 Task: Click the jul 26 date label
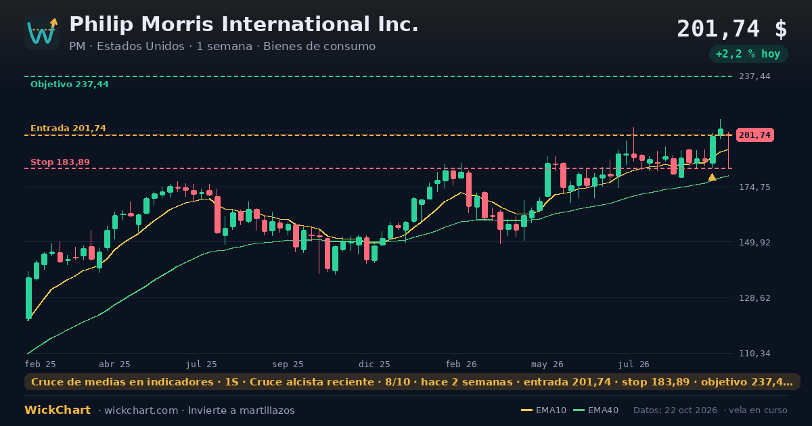point(633,364)
